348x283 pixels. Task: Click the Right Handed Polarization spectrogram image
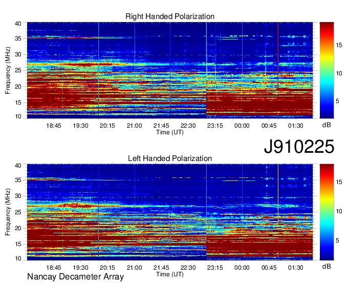[170, 70]
